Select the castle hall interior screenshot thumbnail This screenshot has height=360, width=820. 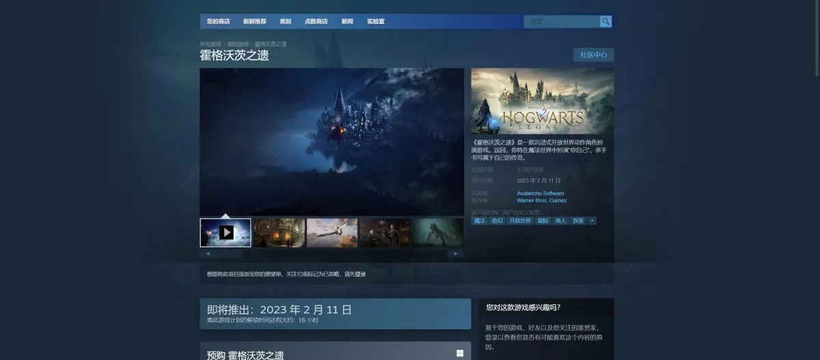(279, 232)
